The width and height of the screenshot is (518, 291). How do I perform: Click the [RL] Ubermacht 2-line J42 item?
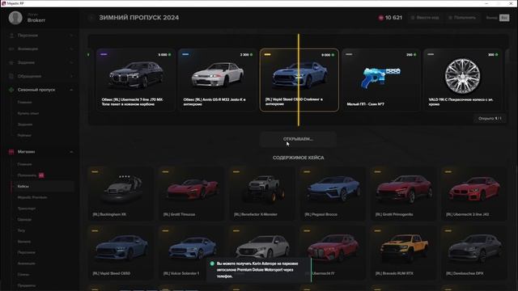point(474,194)
